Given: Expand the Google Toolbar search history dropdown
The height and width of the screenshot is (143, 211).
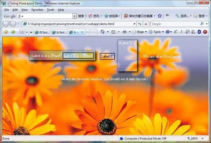Looking at the screenshot, I should pyautogui.click(x=75, y=16).
